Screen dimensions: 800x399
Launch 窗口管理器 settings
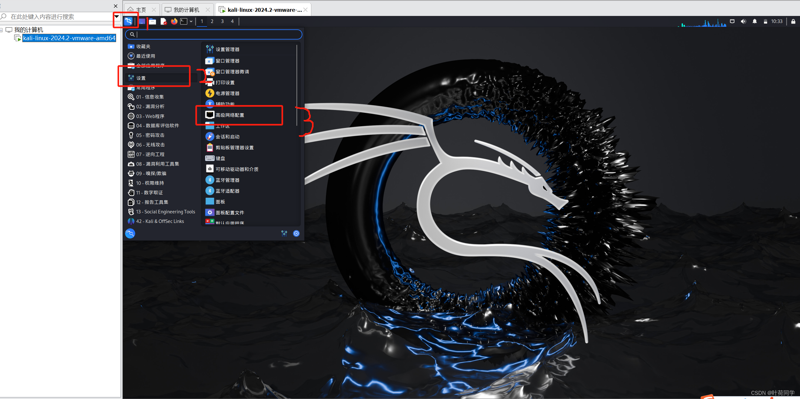[x=250, y=61]
